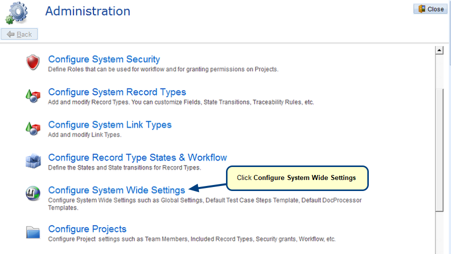
Task: Close the Administration panel
Action: point(430,9)
